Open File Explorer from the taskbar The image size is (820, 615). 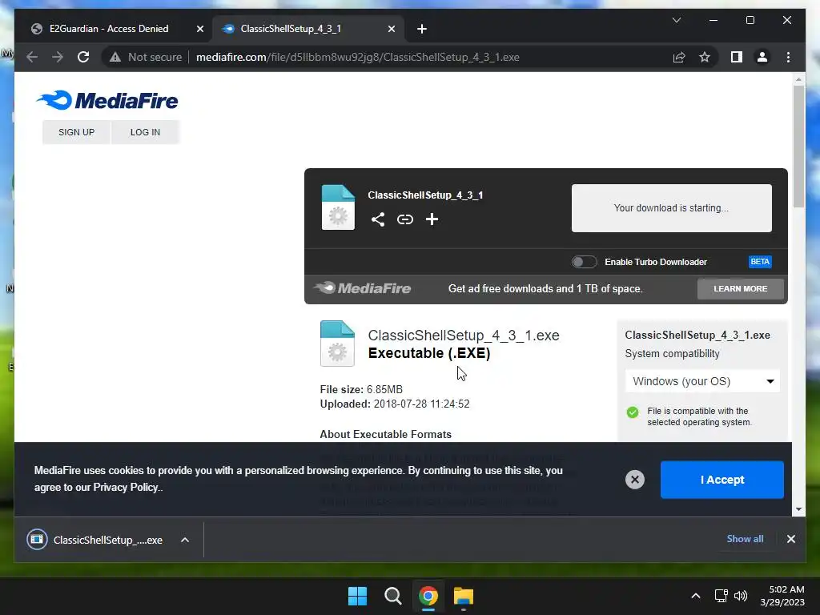pos(464,596)
